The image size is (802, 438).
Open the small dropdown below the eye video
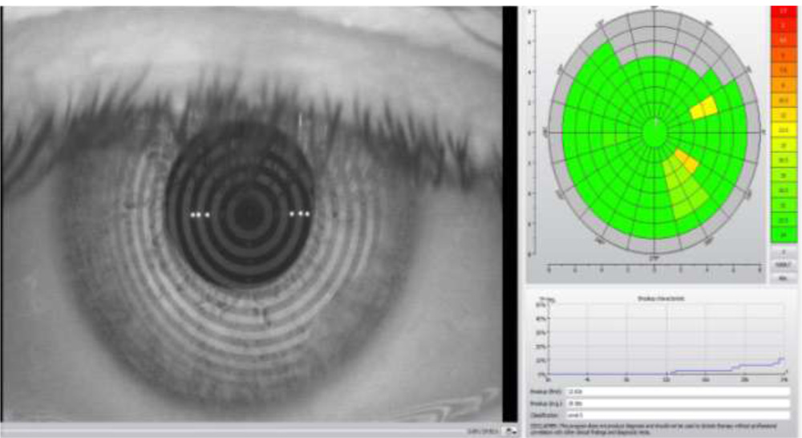click(509, 431)
